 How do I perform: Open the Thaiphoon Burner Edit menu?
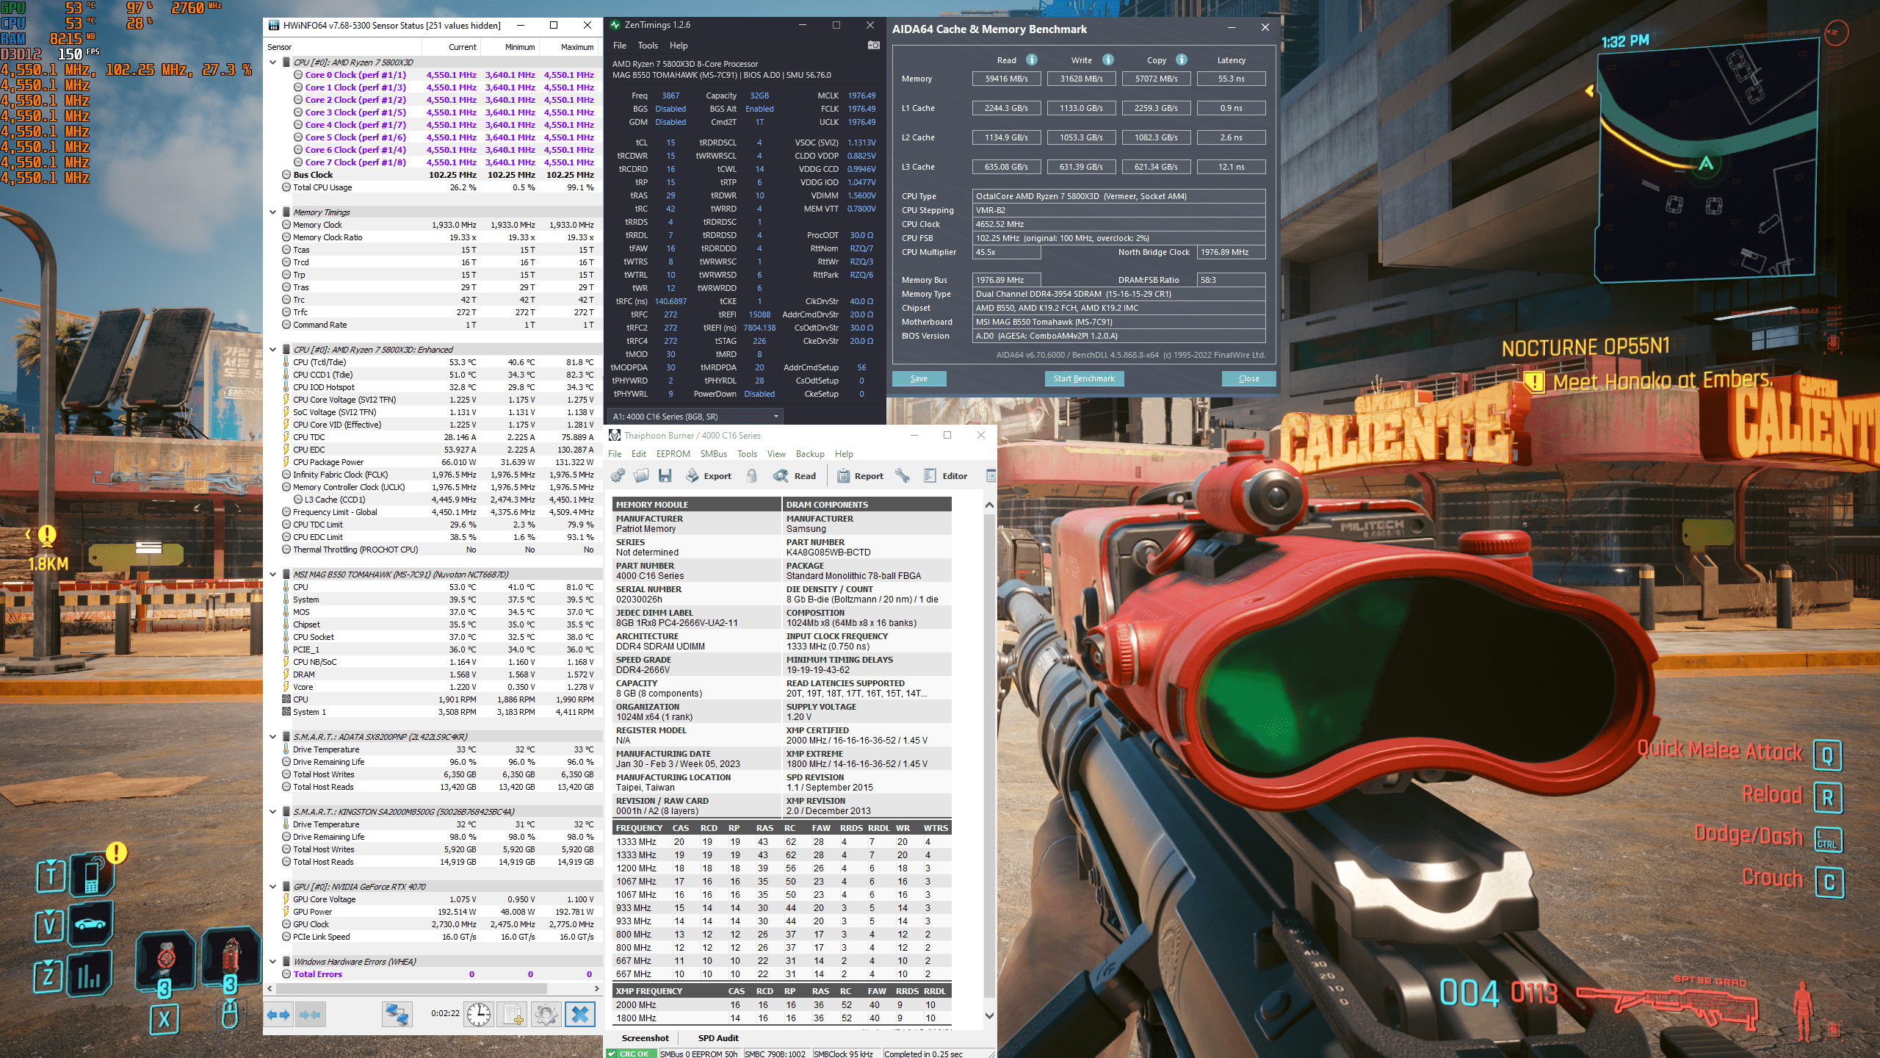click(x=639, y=454)
